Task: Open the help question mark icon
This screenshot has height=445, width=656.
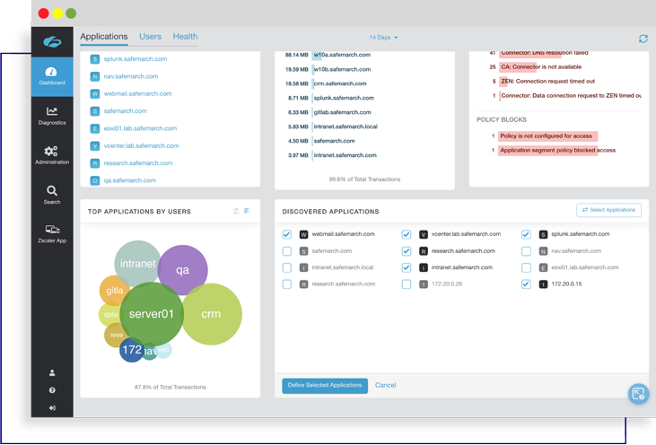Action: (52, 390)
